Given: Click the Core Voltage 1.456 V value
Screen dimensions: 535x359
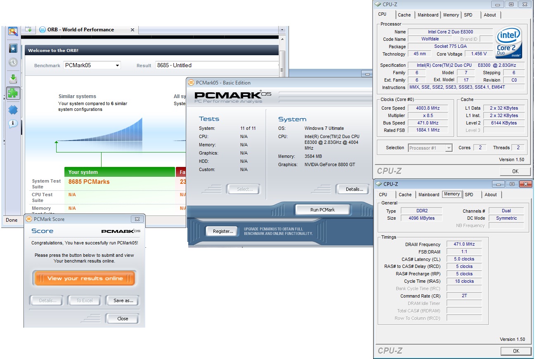Looking at the screenshot, I should (x=478, y=54).
